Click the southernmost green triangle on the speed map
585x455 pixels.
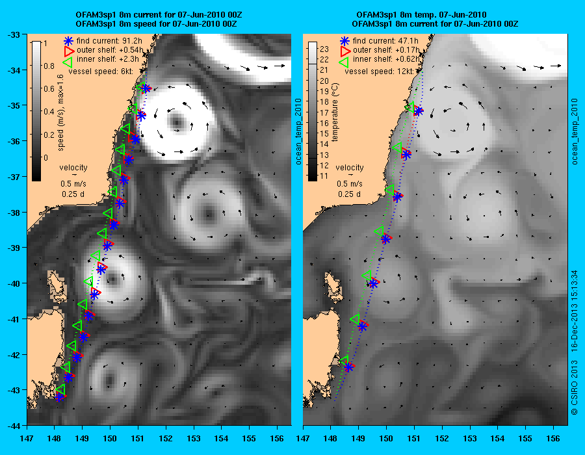pyautogui.click(x=60, y=390)
